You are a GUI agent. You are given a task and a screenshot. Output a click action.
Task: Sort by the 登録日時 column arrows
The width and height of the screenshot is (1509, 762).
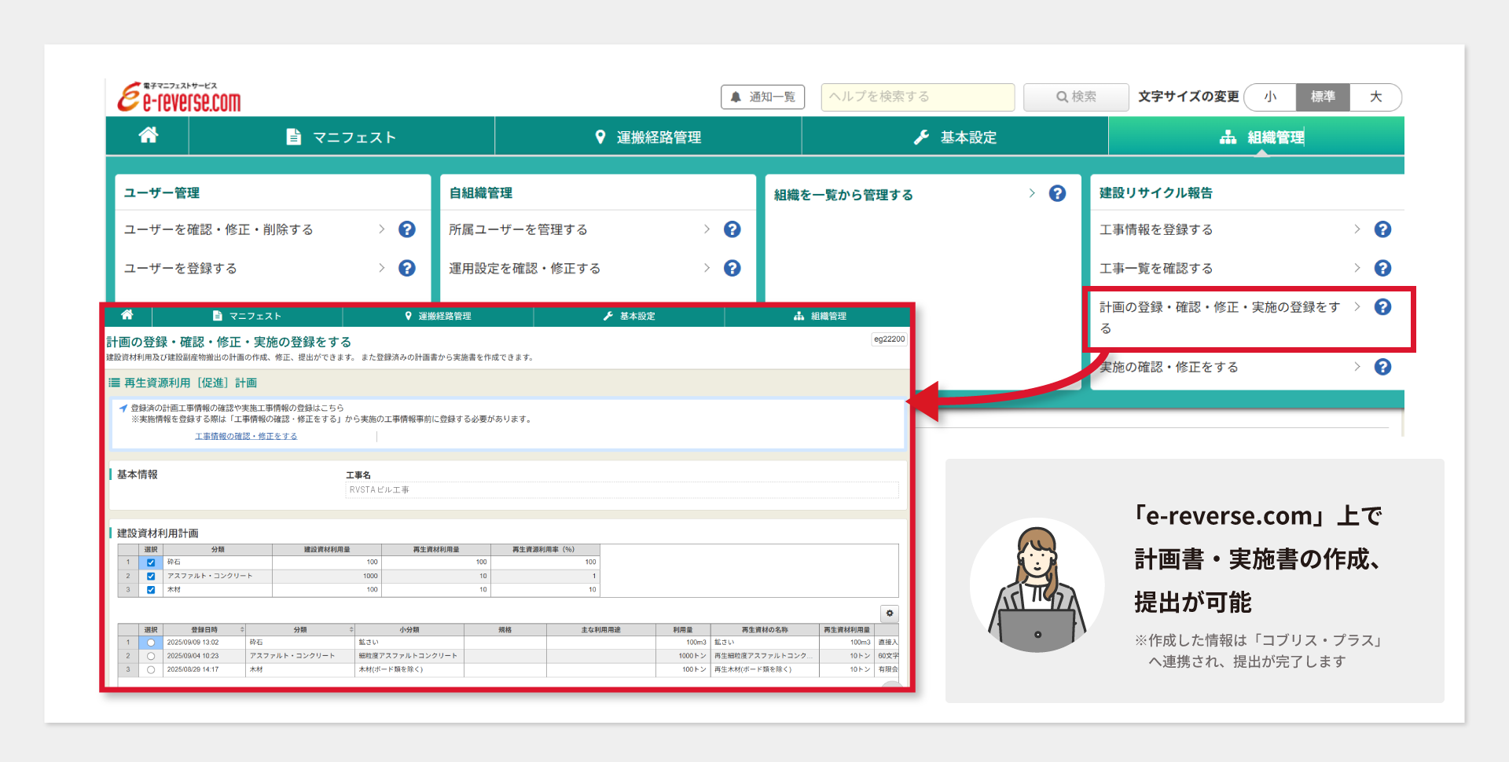[x=242, y=630]
